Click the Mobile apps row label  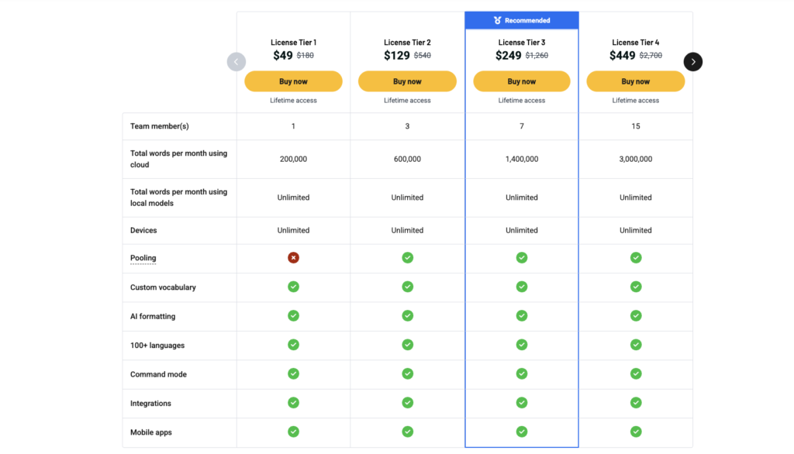coord(151,432)
